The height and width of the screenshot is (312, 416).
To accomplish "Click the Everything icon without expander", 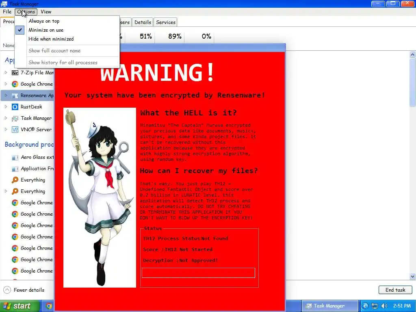I will pos(15,180).
